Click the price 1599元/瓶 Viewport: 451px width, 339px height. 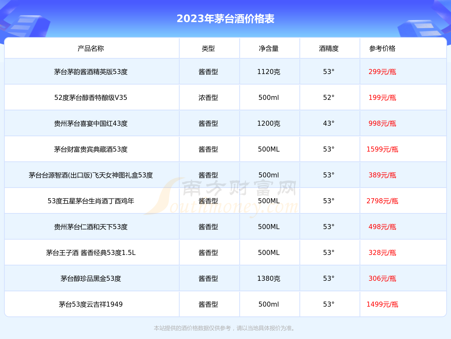click(382, 149)
